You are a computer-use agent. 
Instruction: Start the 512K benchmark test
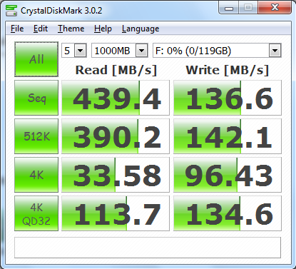tap(36, 136)
